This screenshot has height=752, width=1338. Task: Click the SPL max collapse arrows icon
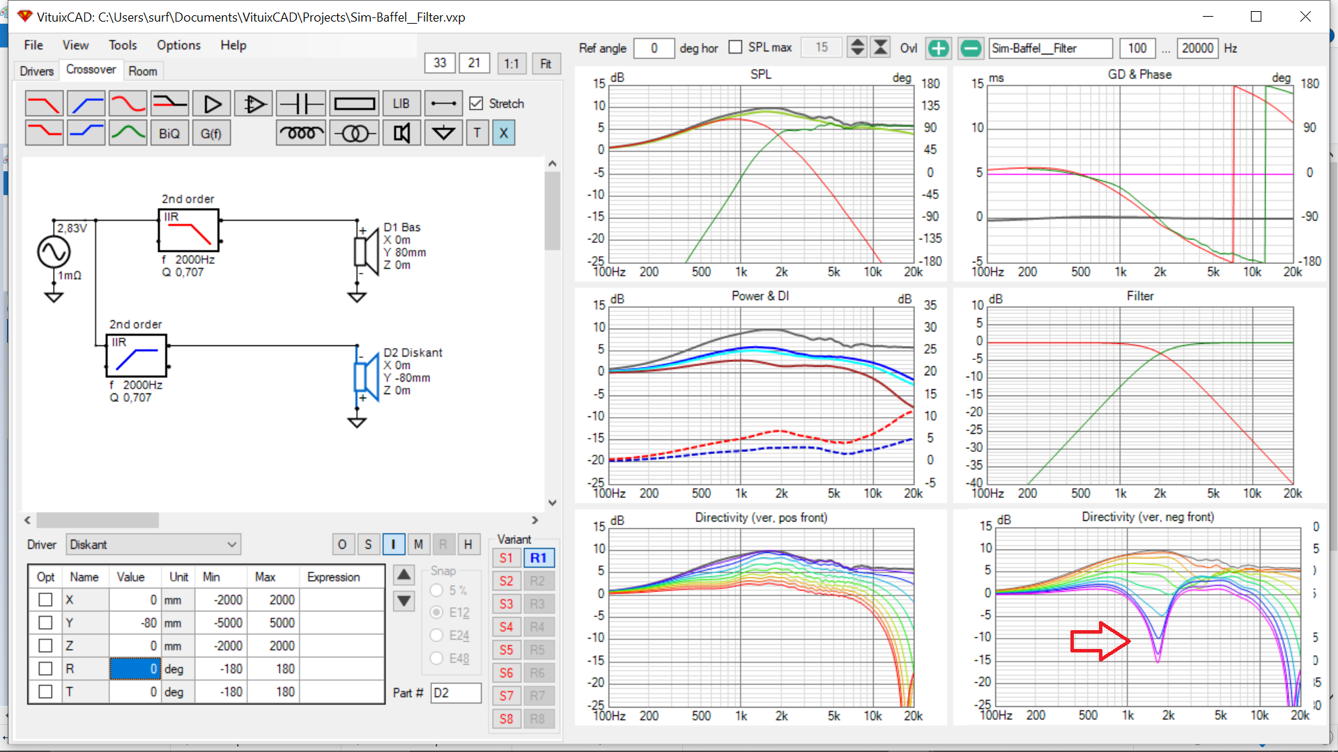pyautogui.click(x=881, y=47)
